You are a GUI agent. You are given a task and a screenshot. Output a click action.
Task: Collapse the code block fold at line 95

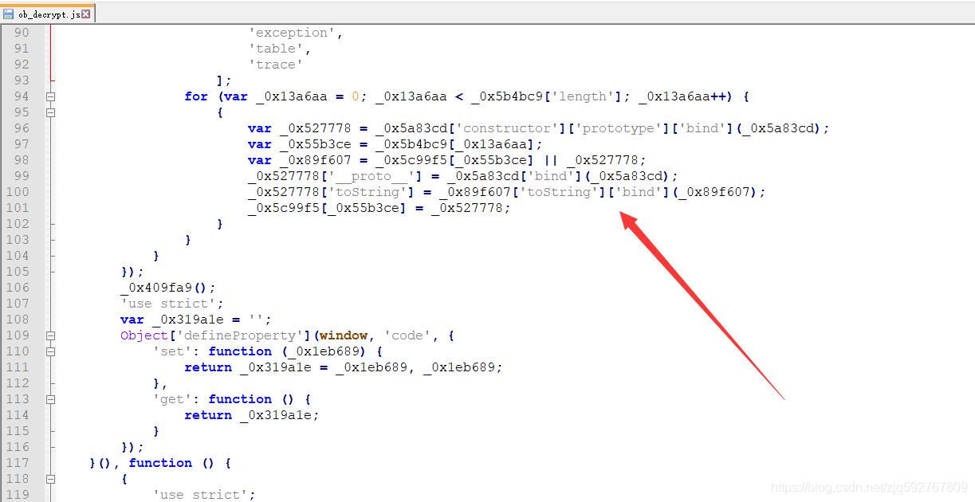(50, 112)
